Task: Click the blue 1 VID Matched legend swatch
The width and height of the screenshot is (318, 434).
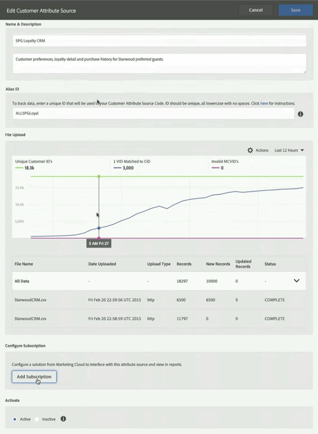Action: point(117,167)
